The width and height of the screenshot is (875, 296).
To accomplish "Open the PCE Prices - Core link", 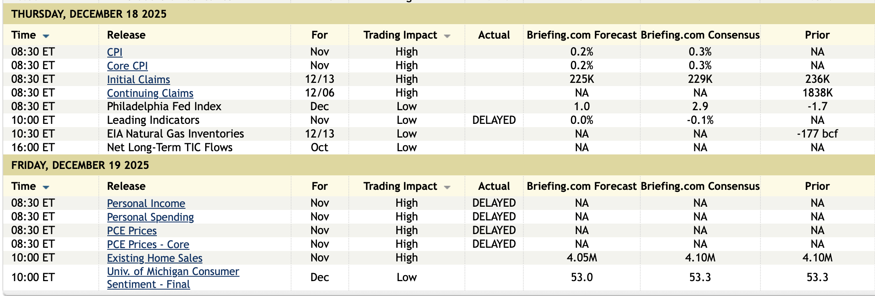I will (148, 245).
